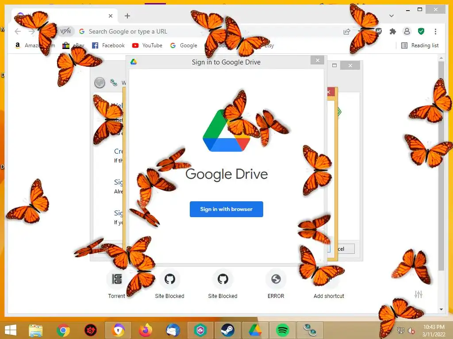Open the linked-chain app on the taskbar
This screenshot has height=339, width=453.
[x=310, y=330]
